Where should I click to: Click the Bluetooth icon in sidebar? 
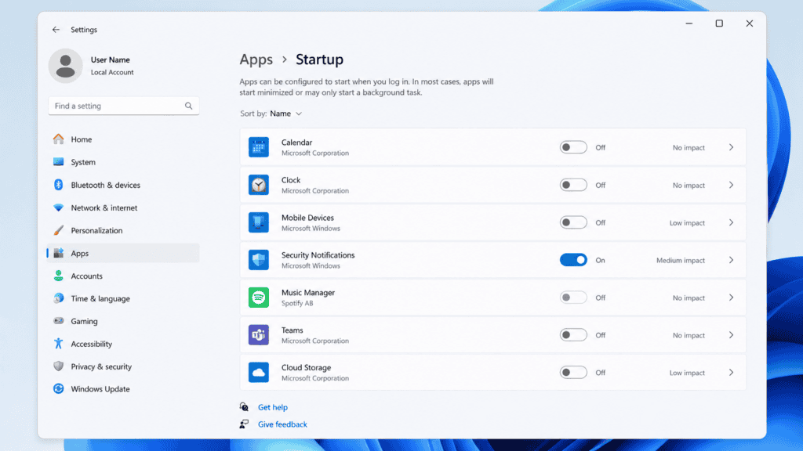click(58, 185)
